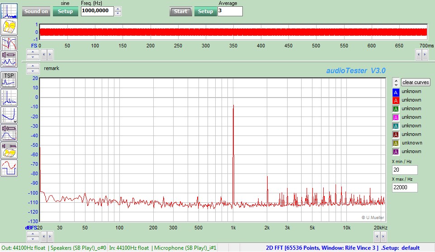Click the Out: 44100Hz float status entry

pos(24,248)
